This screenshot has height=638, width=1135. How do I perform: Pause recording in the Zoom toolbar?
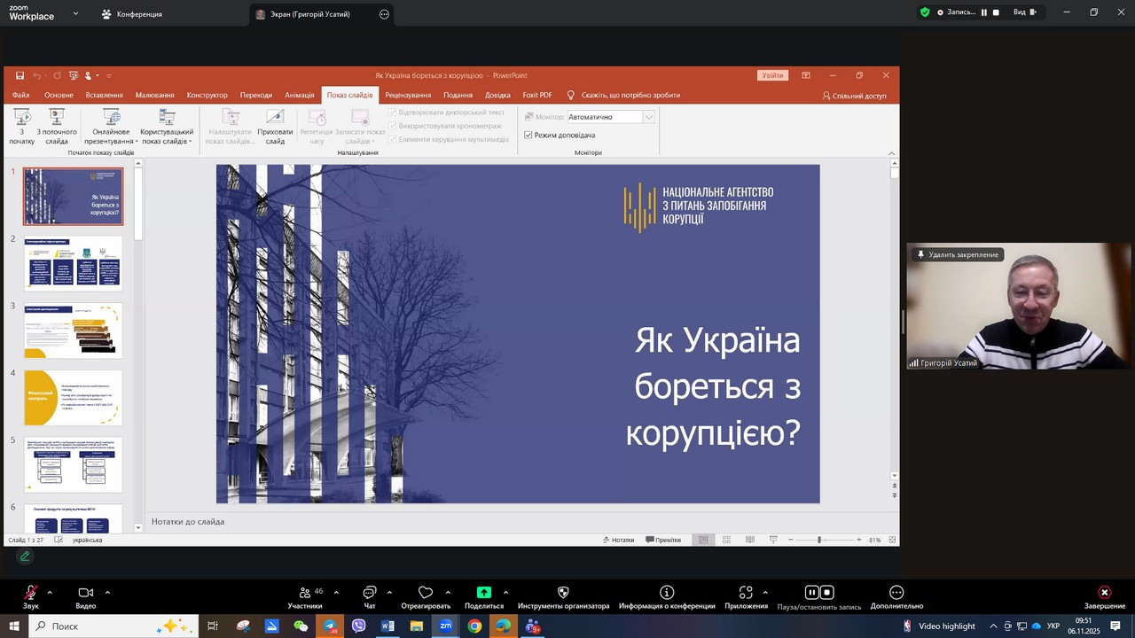point(811,593)
